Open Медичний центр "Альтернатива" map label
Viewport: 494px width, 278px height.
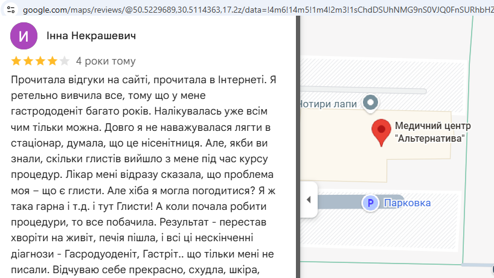[x=432, y=132]
